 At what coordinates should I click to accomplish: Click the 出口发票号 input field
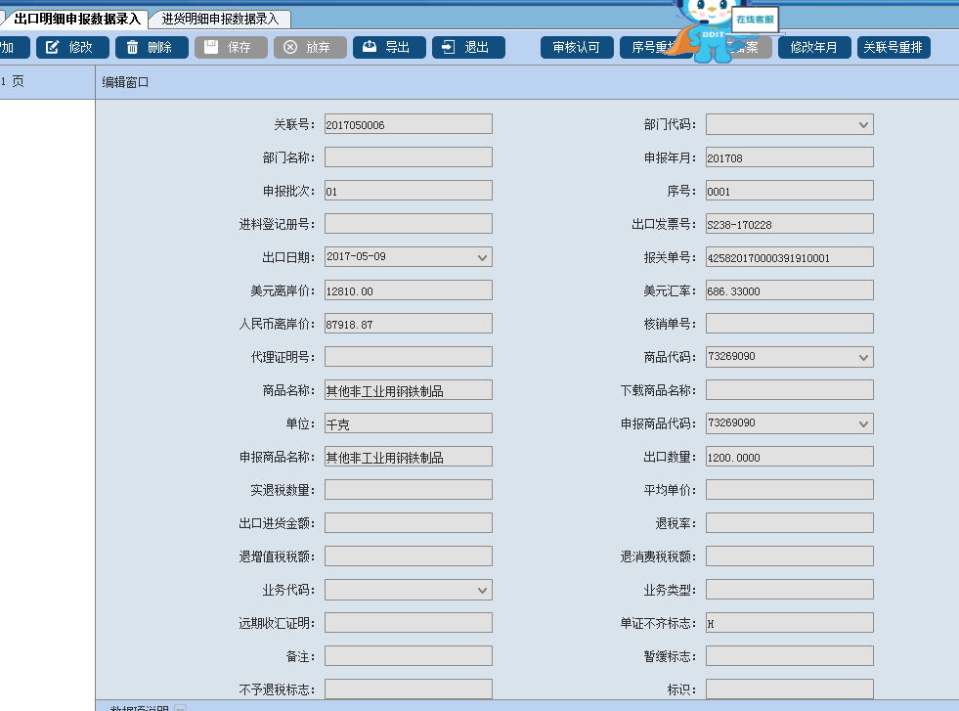tap(789, 224)
